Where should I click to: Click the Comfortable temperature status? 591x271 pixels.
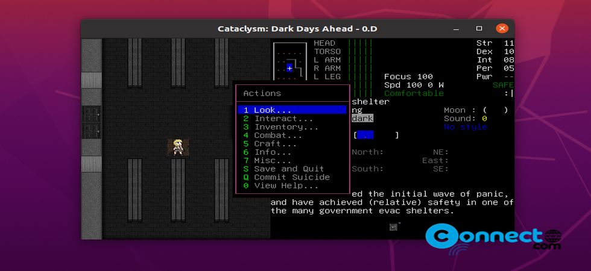[x=414, y=93]
